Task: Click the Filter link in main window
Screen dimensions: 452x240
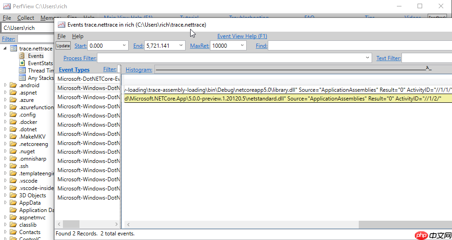Action: tap(9, 39)
